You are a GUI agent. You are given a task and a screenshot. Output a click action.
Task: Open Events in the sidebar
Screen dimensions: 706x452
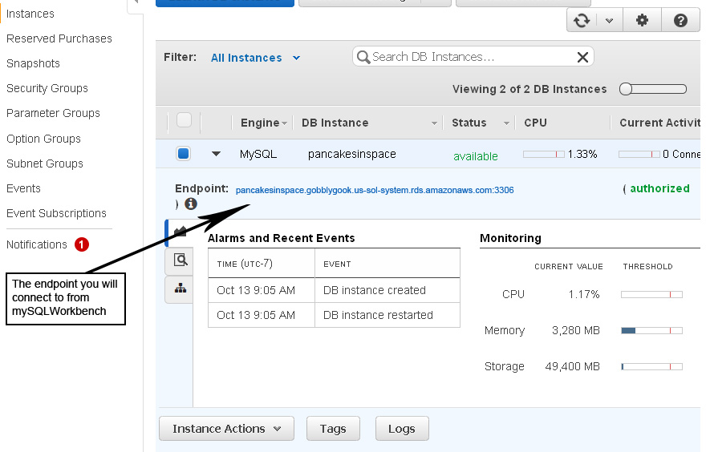(x=23, y=188)
